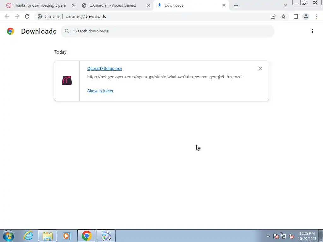Viewport: 323px width, 242px height.
Task: Click the Show desktop strip
Action: click(321, 236)
